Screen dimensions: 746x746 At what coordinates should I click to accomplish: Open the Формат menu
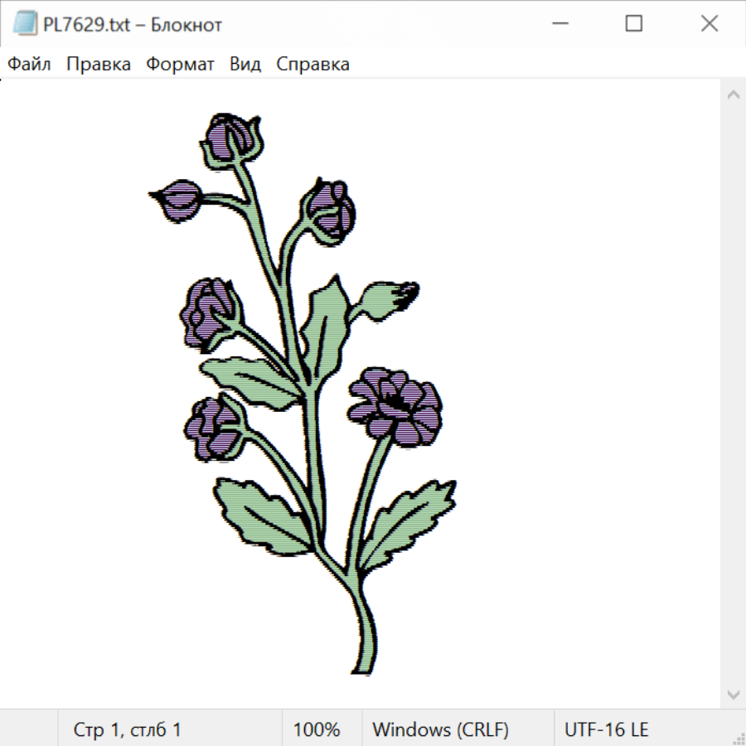click(x=180, y=65)
